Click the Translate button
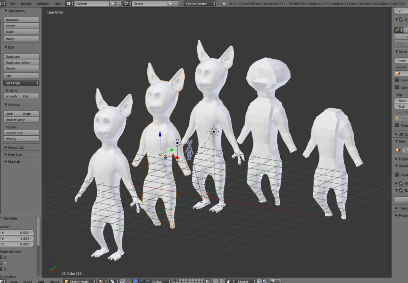 click(21, 20)
